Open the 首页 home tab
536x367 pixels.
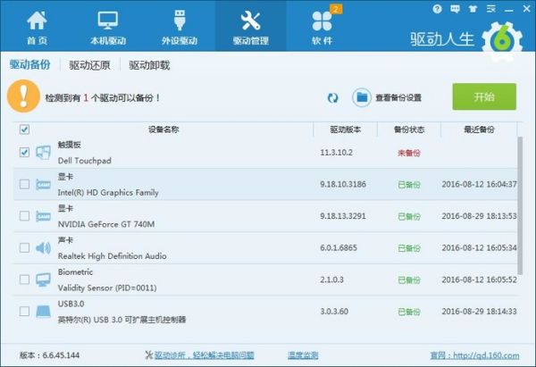(38, 28)
